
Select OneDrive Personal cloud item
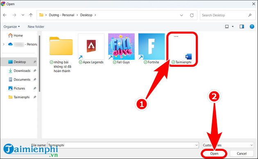[23, 44]
